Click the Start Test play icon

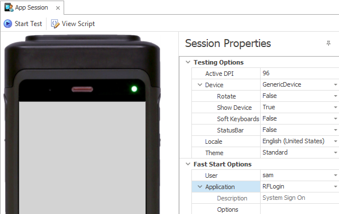point(8,24)
